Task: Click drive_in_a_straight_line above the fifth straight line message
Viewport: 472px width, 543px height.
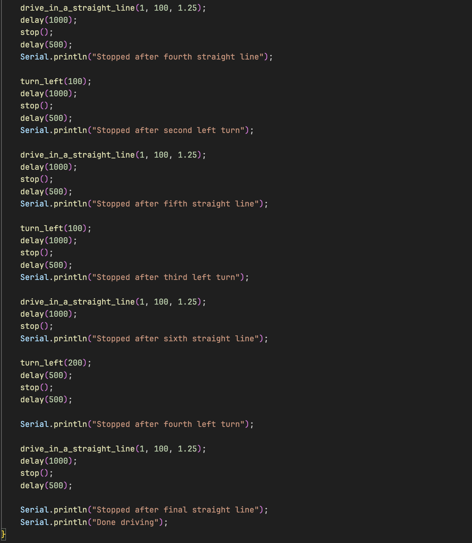Action: point(77,155)
